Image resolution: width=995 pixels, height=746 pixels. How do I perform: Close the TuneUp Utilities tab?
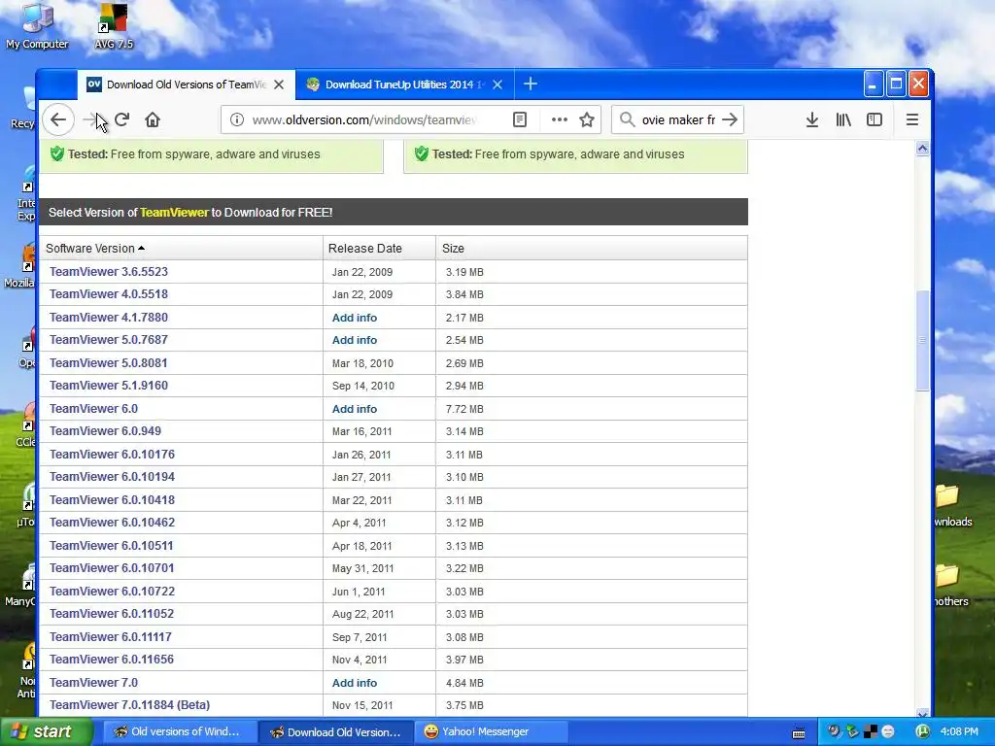[497, 85]
